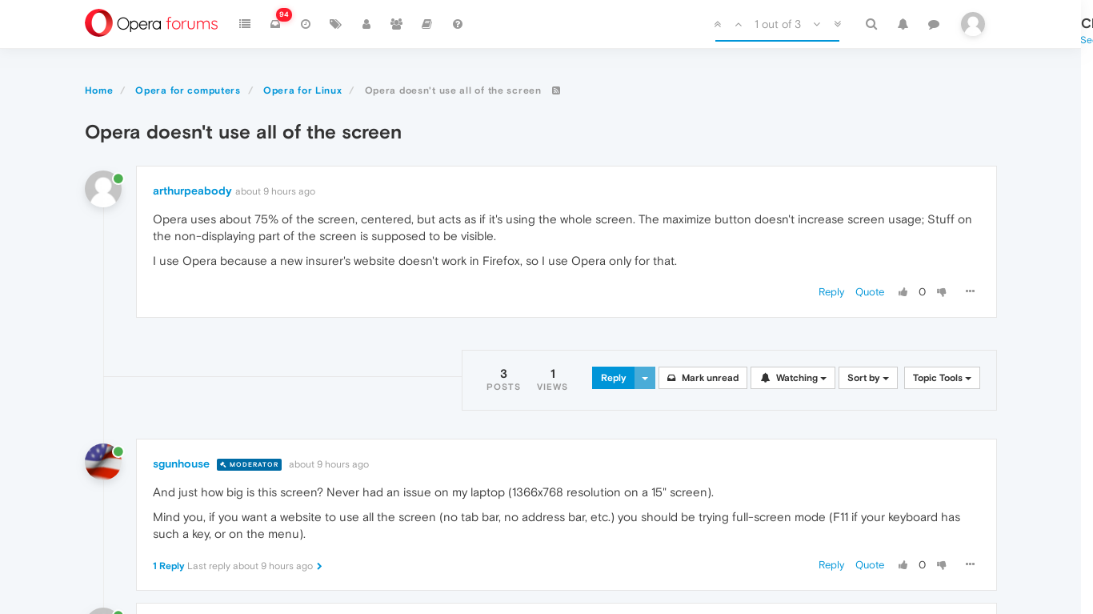Viewport: 1093px width, 614px height.
Task: Click breadcrumb text 'Opera doesn't use all of the screen'
Action: [453, 90]
